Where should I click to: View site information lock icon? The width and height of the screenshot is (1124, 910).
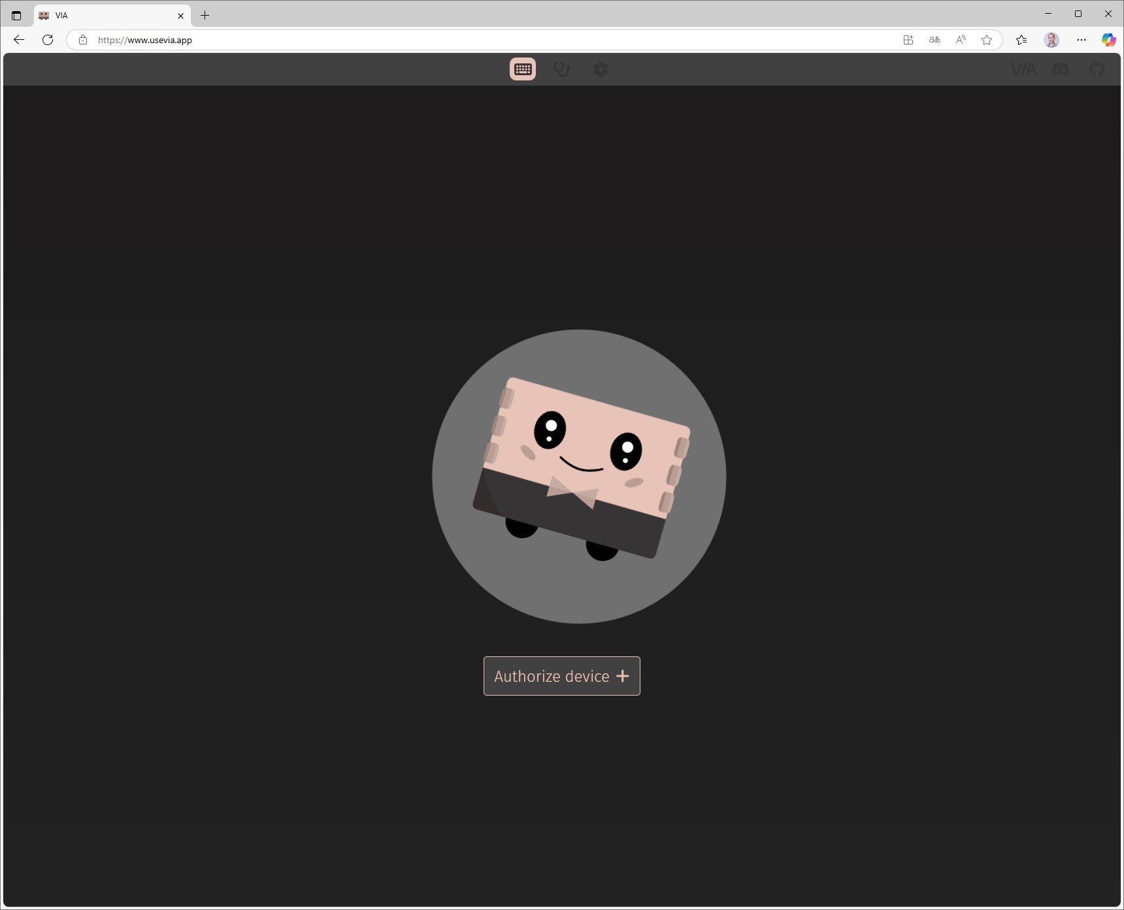click(83, 40)
